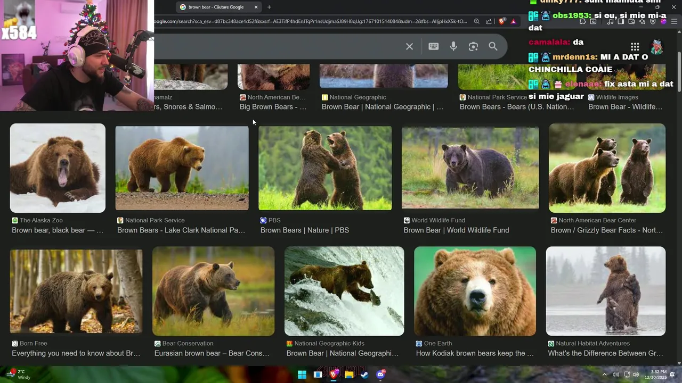The image size is (682, 383).
Task: Open Steam from the taskbar
Action: 364,374
